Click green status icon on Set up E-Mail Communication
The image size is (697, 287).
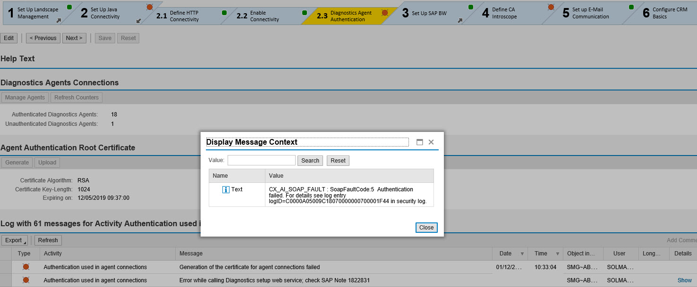[x=631, y=7]
